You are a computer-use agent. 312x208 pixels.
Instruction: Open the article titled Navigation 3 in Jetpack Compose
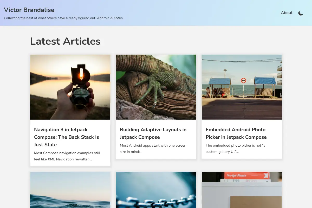tap(67, 137)
